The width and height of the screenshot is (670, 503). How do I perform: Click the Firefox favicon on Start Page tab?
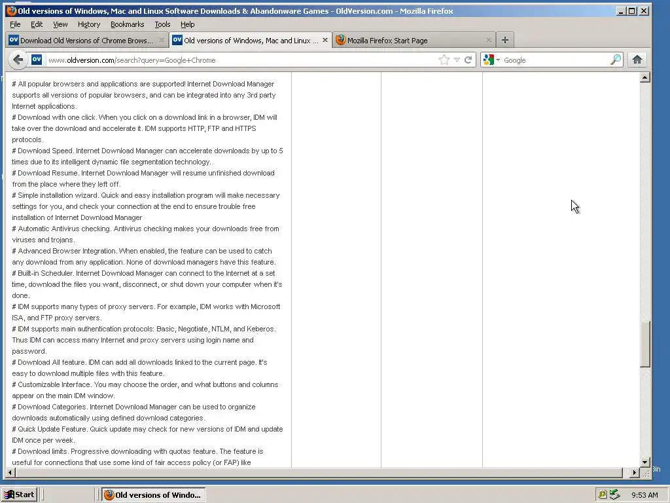point(340,40)
